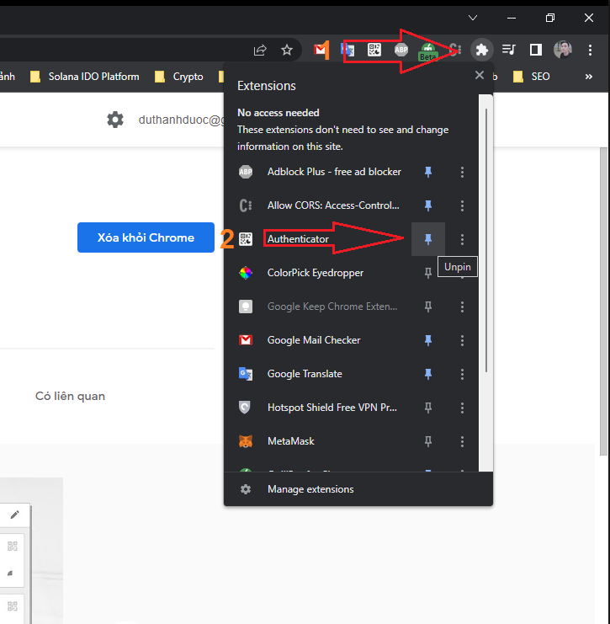The image size is (610, 624).
Task: Click the green Beta extension toolbar icon
Action: coord(428,51)
